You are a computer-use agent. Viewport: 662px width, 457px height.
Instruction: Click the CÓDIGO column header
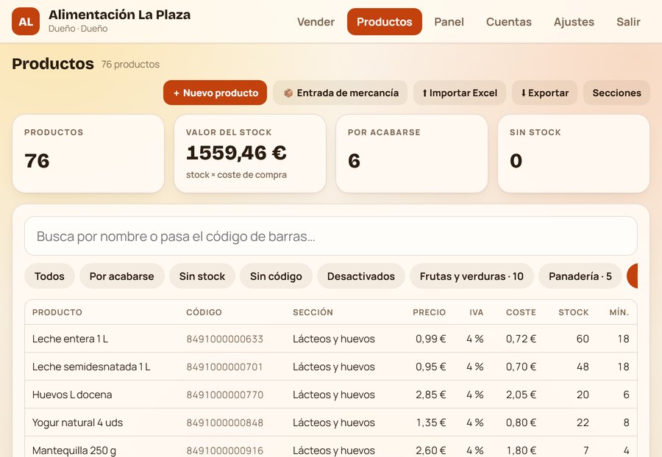pos(204,312)
